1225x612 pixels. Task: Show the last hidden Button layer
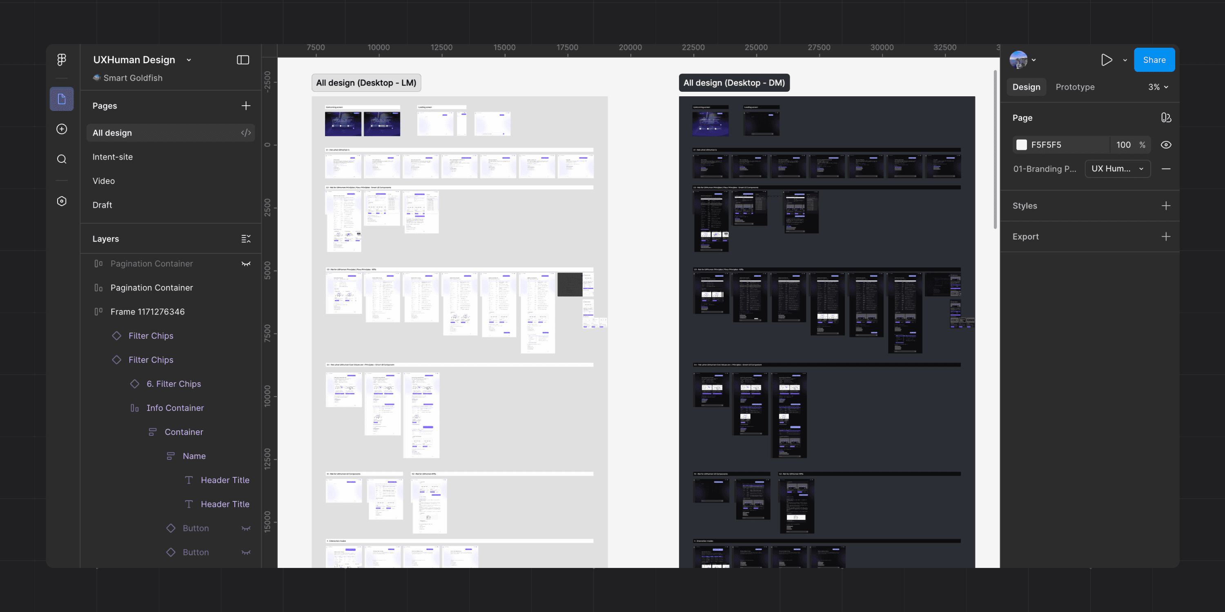246,552
